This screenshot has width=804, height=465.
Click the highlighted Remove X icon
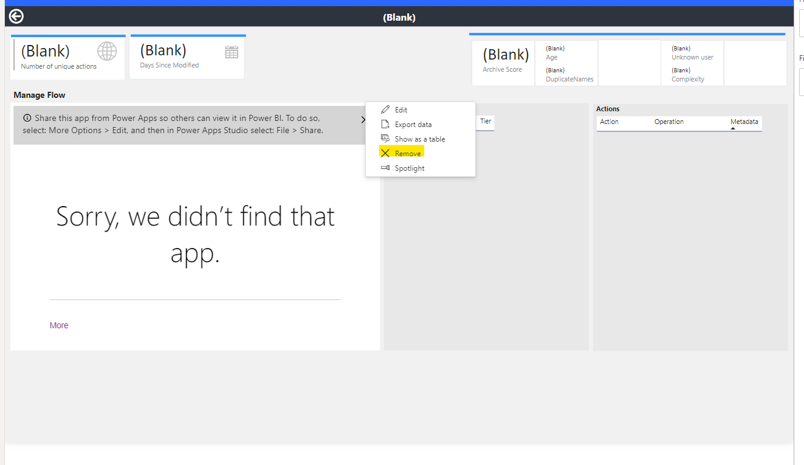tap(385, 153)
